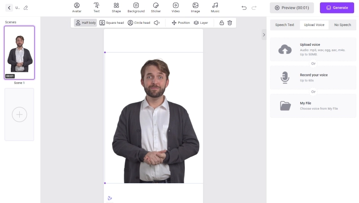
Task: Open the Position options
Action: point(181,22)
